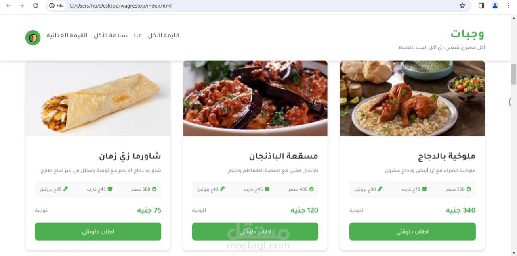
Task: Open عنا nav link
Action: 138,35
